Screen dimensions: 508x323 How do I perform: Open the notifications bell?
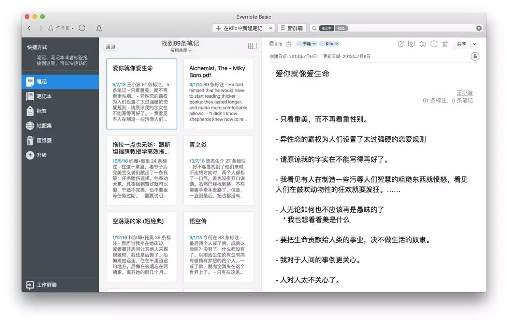99,28
